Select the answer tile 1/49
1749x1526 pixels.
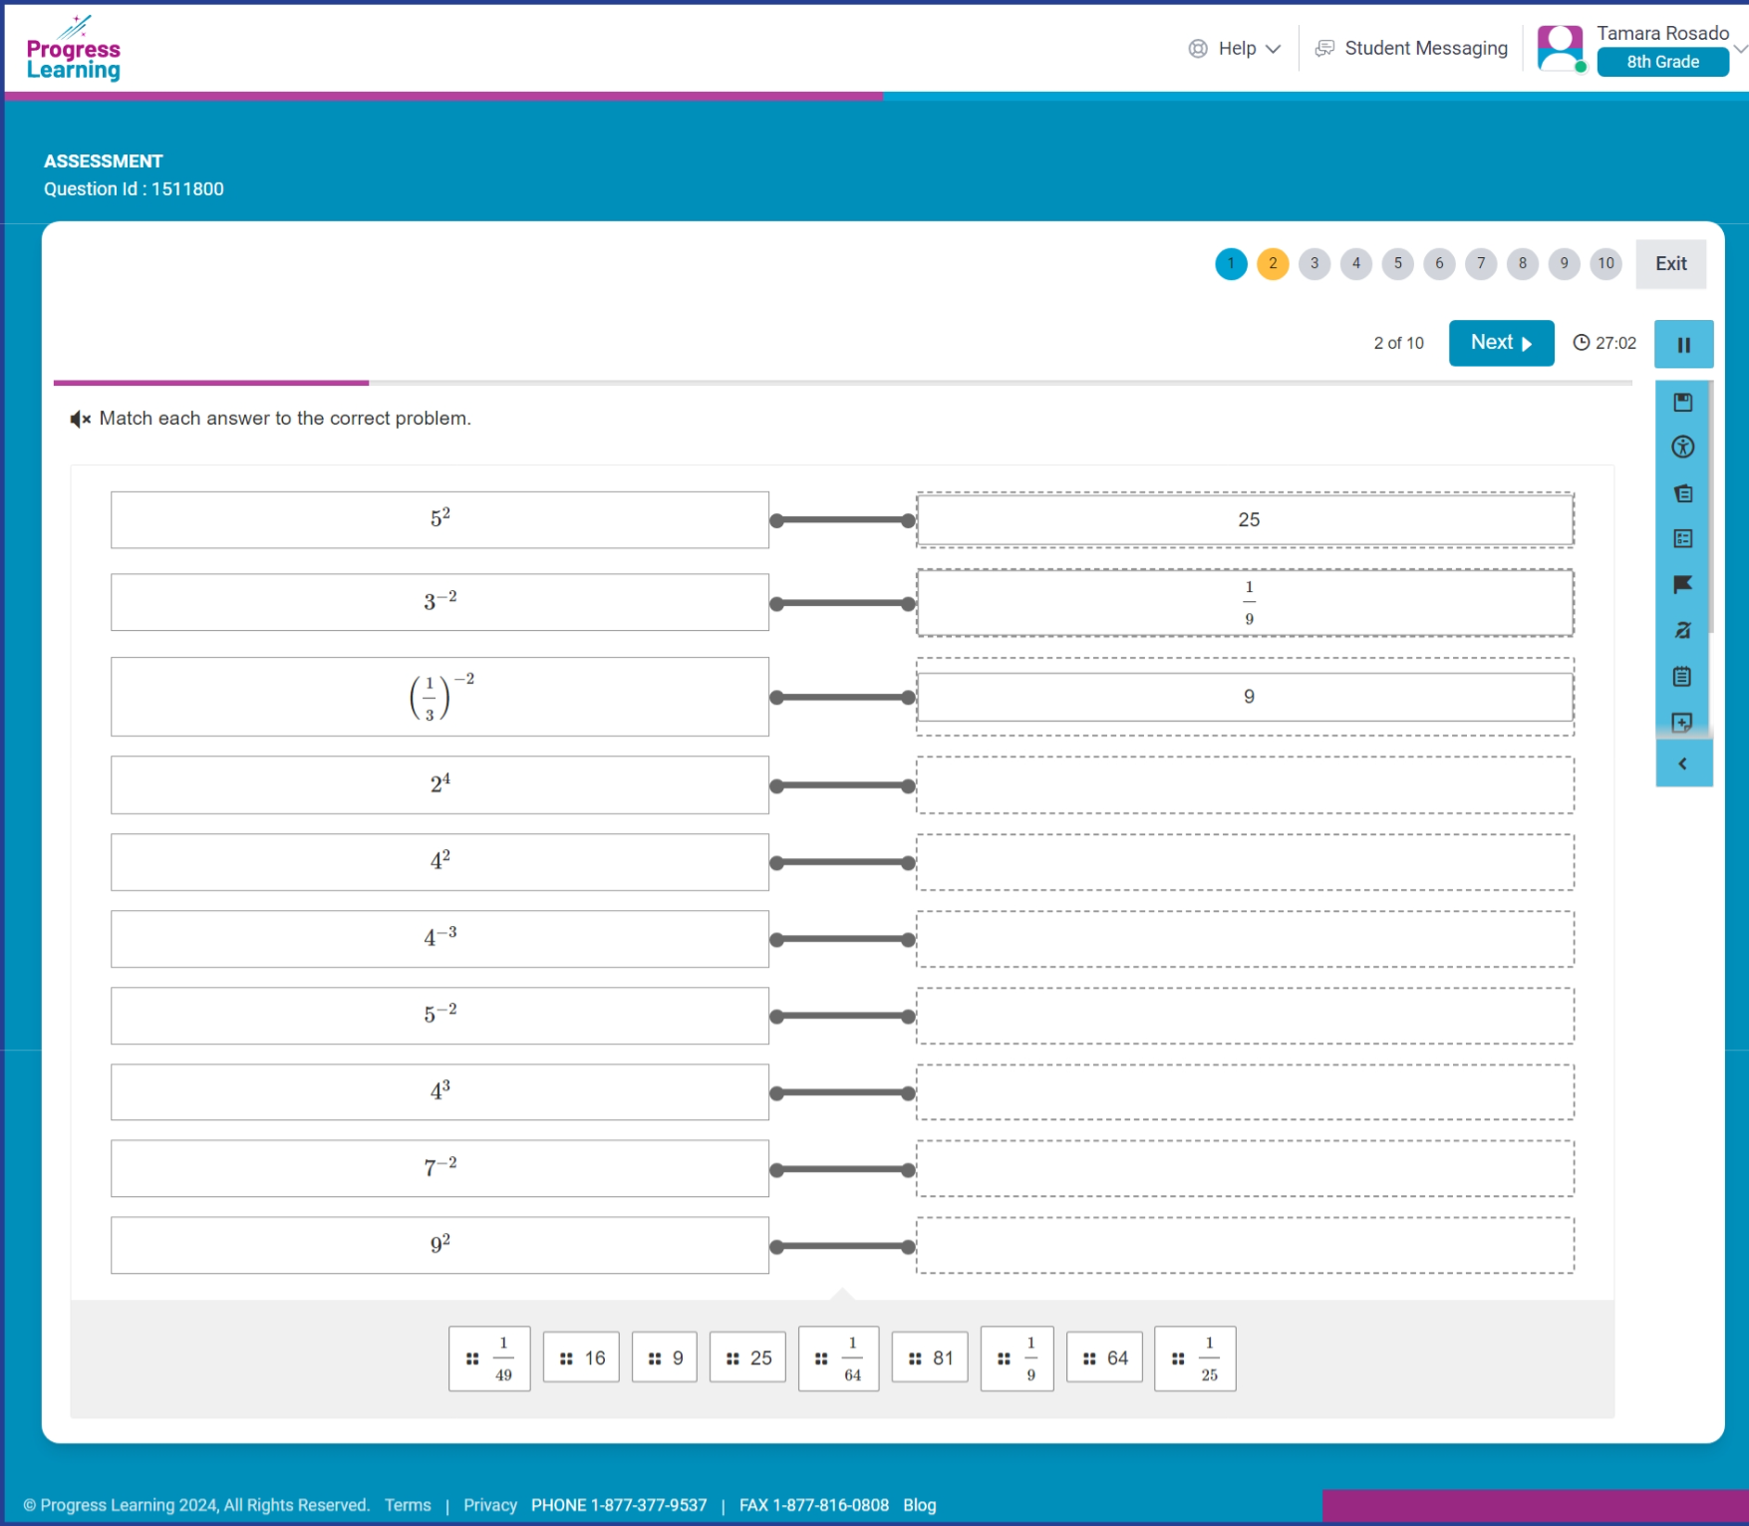(x=489, y=1359)
